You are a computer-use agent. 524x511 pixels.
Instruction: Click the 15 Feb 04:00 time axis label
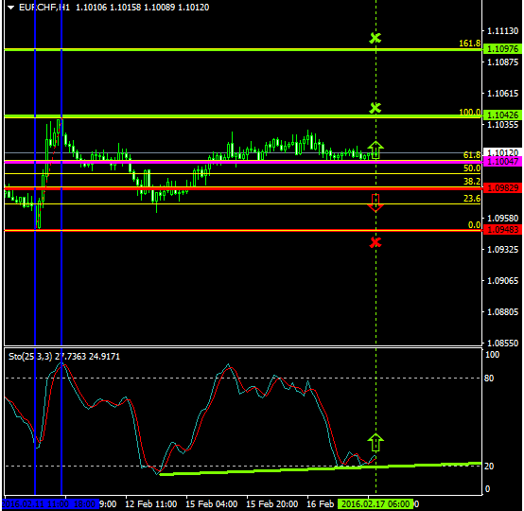tap(212, 504)
